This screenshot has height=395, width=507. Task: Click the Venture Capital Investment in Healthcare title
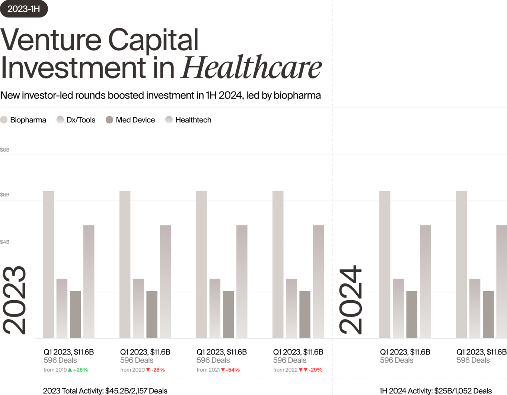(x=161, y=53)
